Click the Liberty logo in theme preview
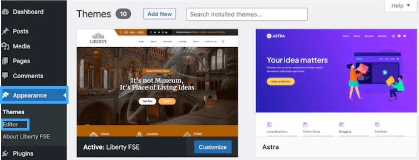The width and height of the screenshot is (419, 160). pyautogui.click(x=98, y=38)
